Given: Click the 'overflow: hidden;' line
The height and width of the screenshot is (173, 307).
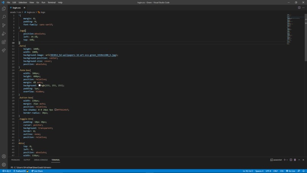Looking at the screenshot, I should (x=34, y=92).
